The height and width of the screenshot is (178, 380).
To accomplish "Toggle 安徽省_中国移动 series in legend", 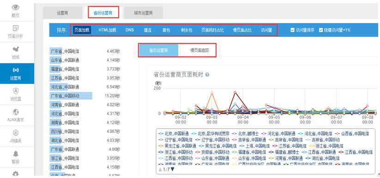I will point(212,152).
